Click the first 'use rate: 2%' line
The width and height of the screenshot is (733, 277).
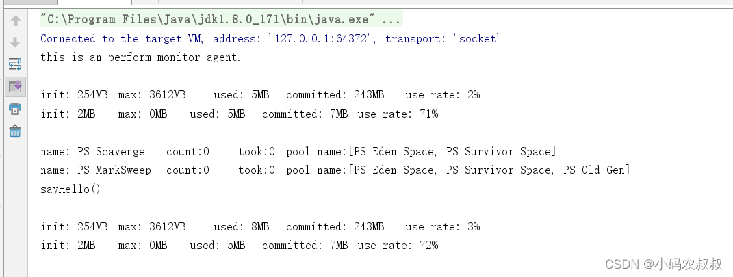[x=260, y=95]
